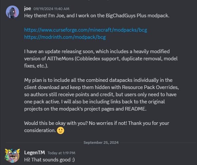The height and width of the screenshot is (165, 197).
Task: Click the slightly smiling face emoji
Action: (x=61, y=130)
